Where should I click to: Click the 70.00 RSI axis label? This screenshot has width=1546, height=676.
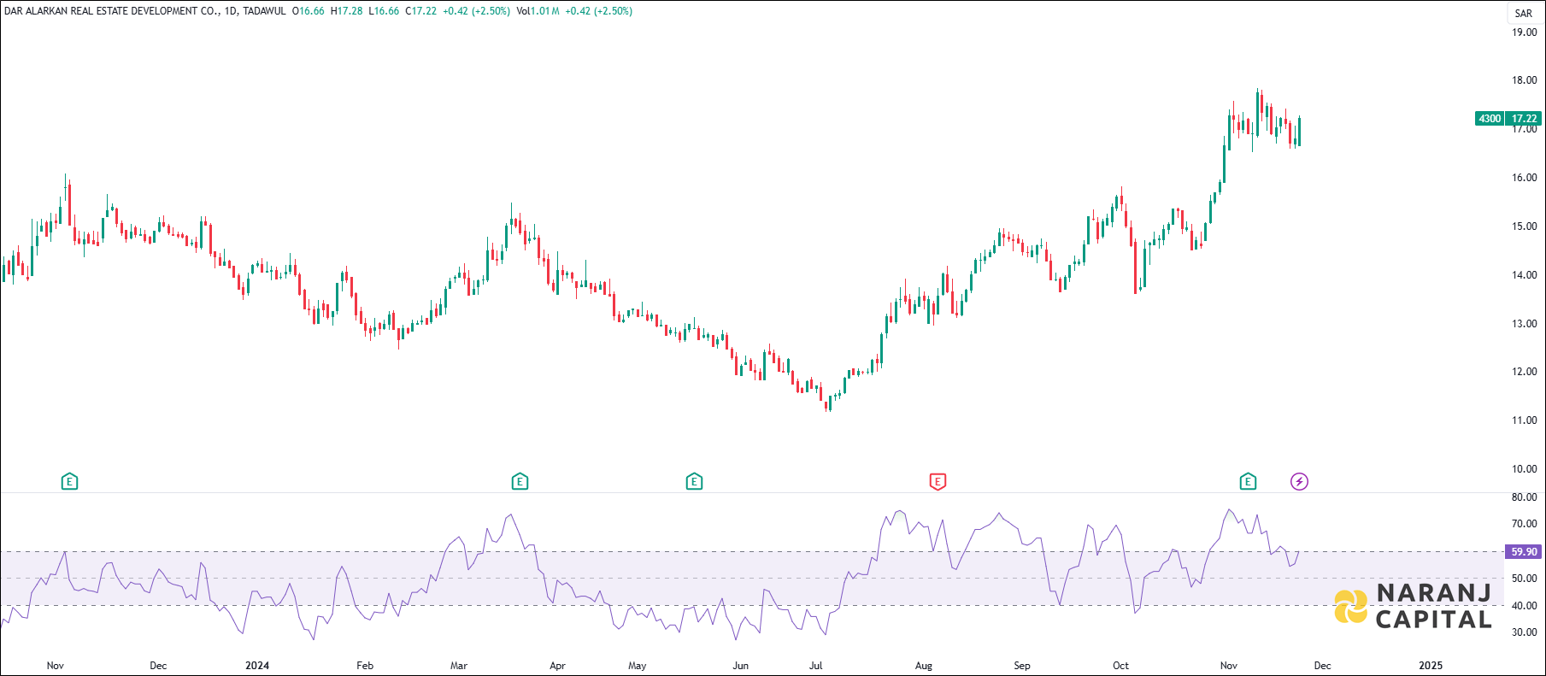1525,524
